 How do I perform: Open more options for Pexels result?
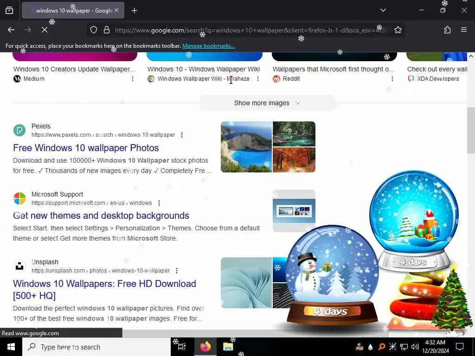pyautogui.click(x=182, y=135)
